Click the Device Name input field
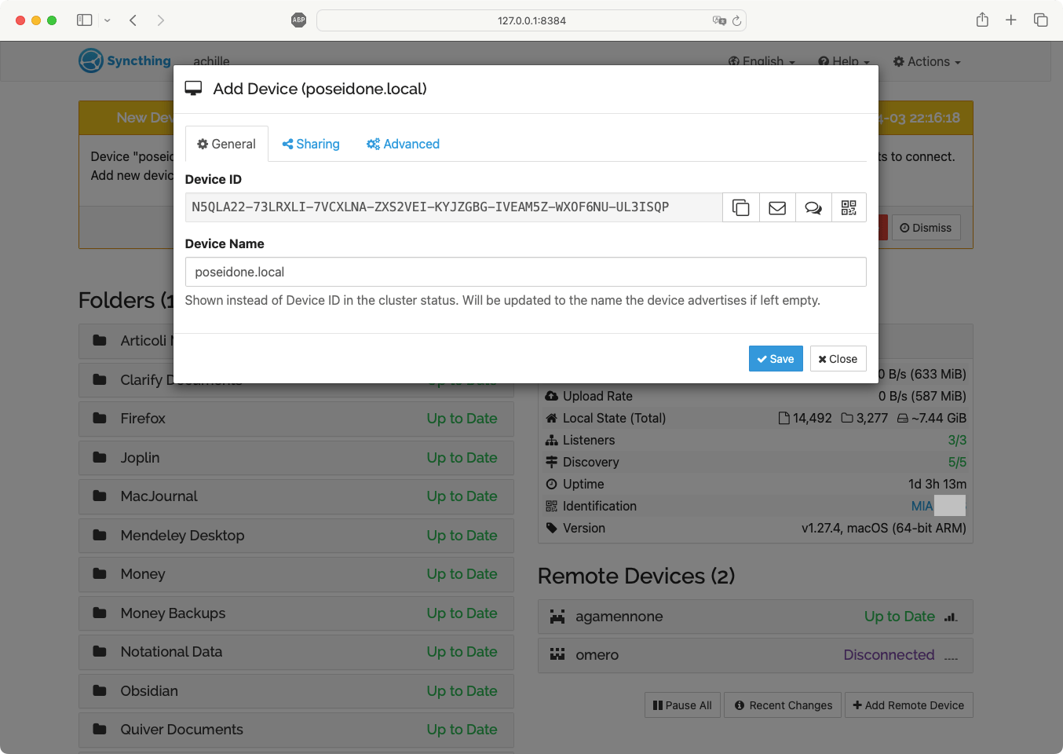The image size is (1063, 754). tap(525, 272)
